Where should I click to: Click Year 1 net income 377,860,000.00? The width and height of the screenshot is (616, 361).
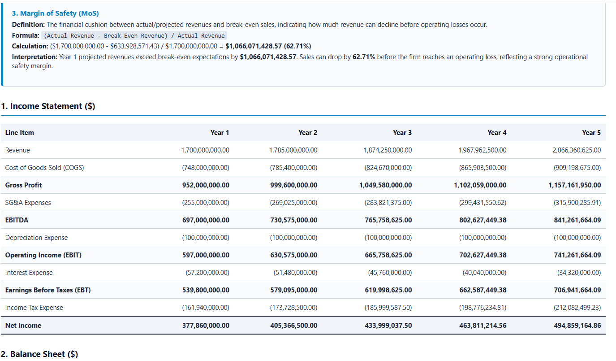click(206, 326)
